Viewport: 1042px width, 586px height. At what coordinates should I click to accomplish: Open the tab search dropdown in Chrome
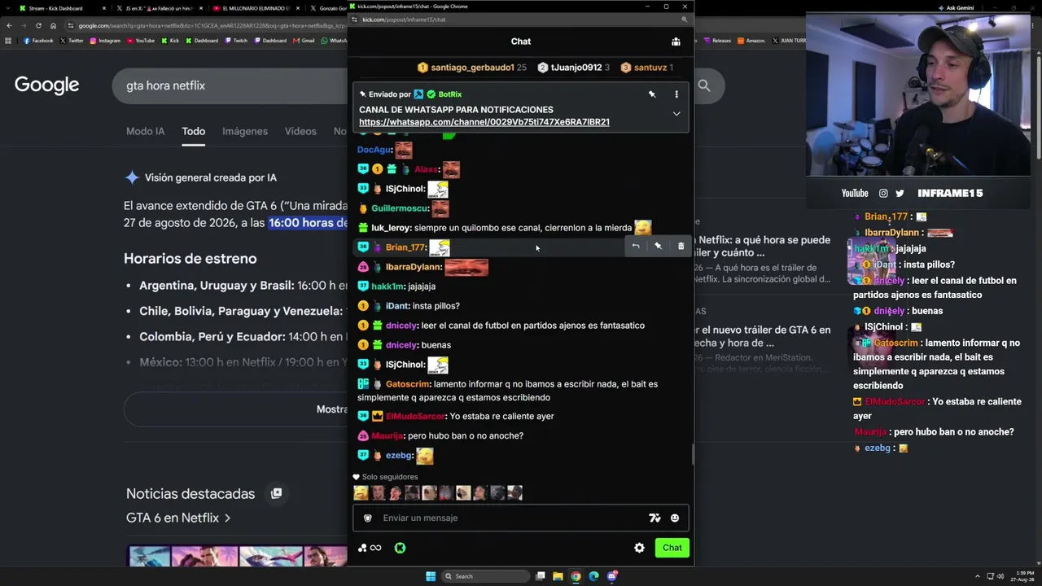8,8
